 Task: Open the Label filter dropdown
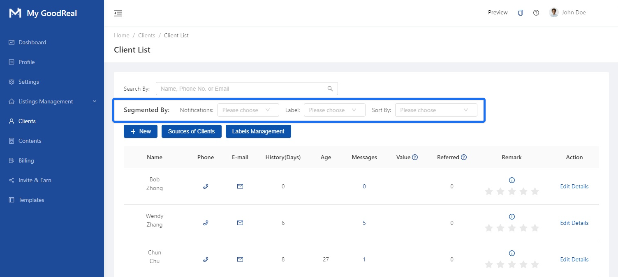[334, 110]
